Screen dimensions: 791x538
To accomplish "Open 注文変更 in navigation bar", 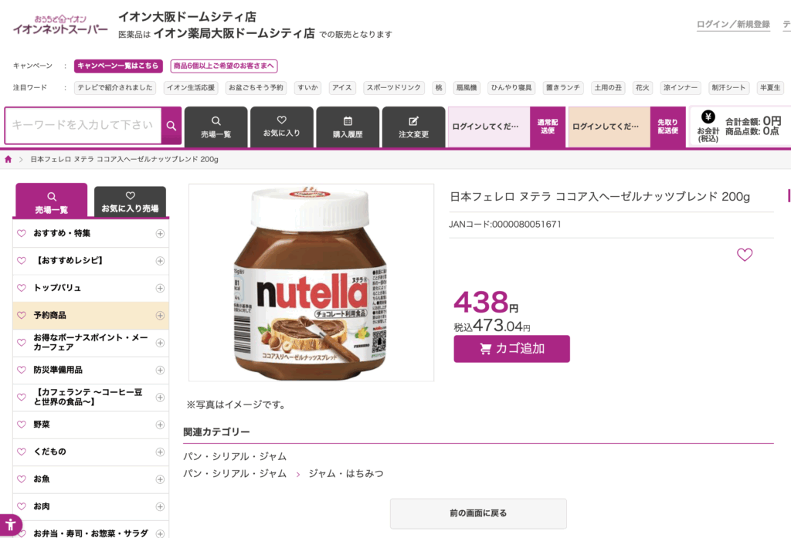I will coord(413,127).
